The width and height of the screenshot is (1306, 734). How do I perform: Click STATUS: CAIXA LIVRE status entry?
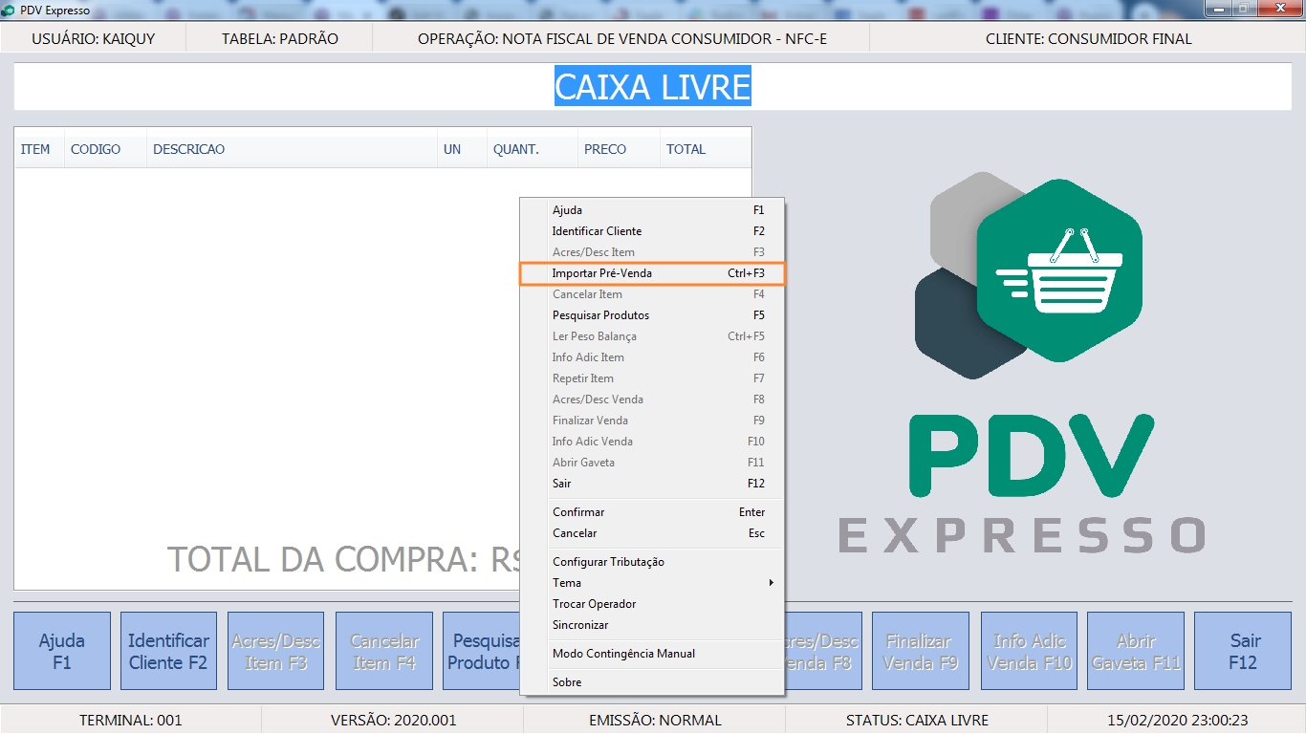tap(917, 720)
